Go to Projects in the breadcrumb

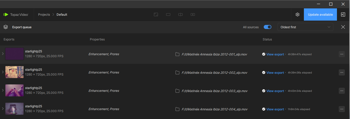tap(44, 14)
